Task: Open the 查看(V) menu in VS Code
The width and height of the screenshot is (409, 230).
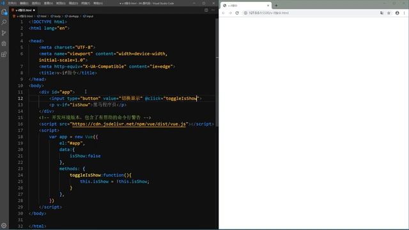Action: click(49, 3)
